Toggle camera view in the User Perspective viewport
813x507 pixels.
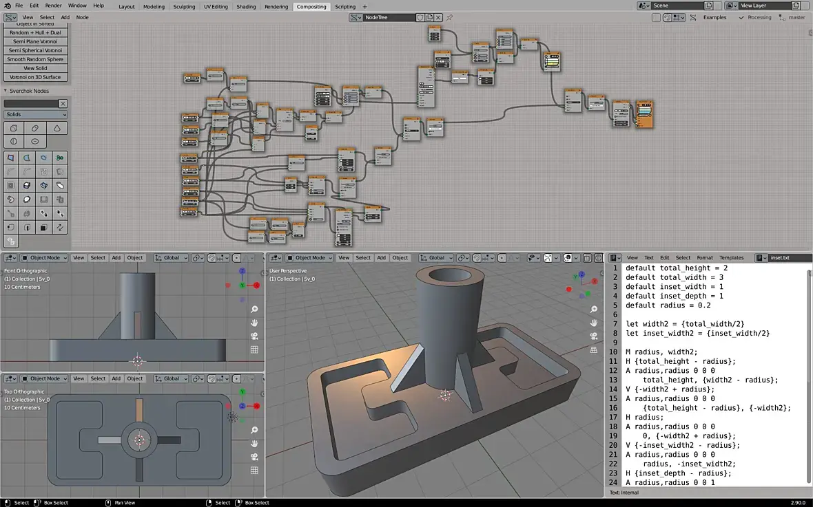tap(594, 336)
